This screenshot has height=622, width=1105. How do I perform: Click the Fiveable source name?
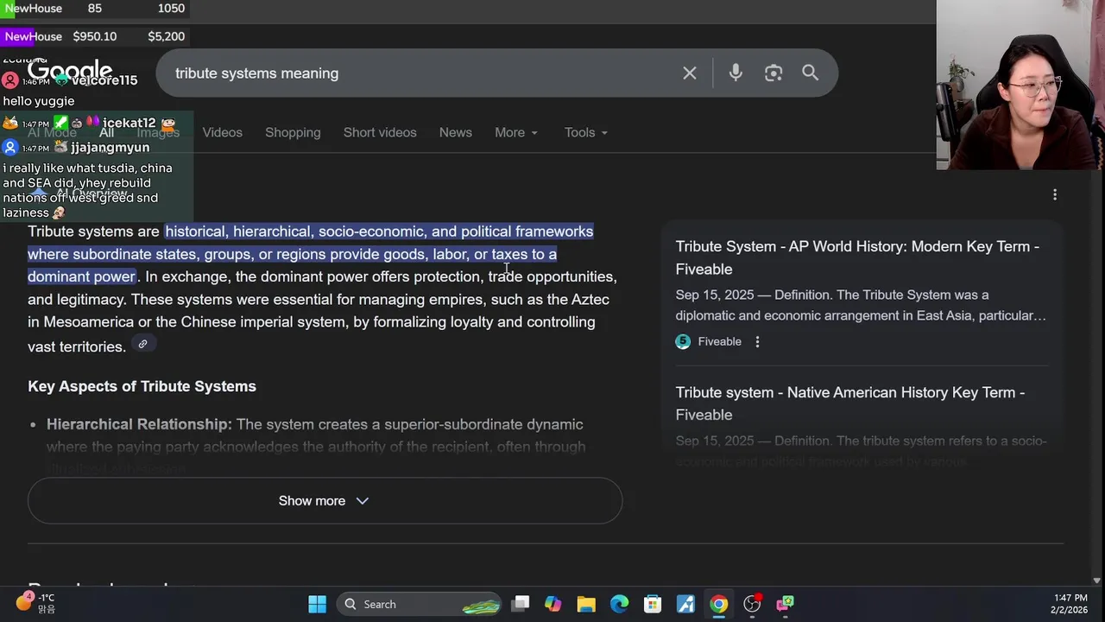click(x=719, y=342)
